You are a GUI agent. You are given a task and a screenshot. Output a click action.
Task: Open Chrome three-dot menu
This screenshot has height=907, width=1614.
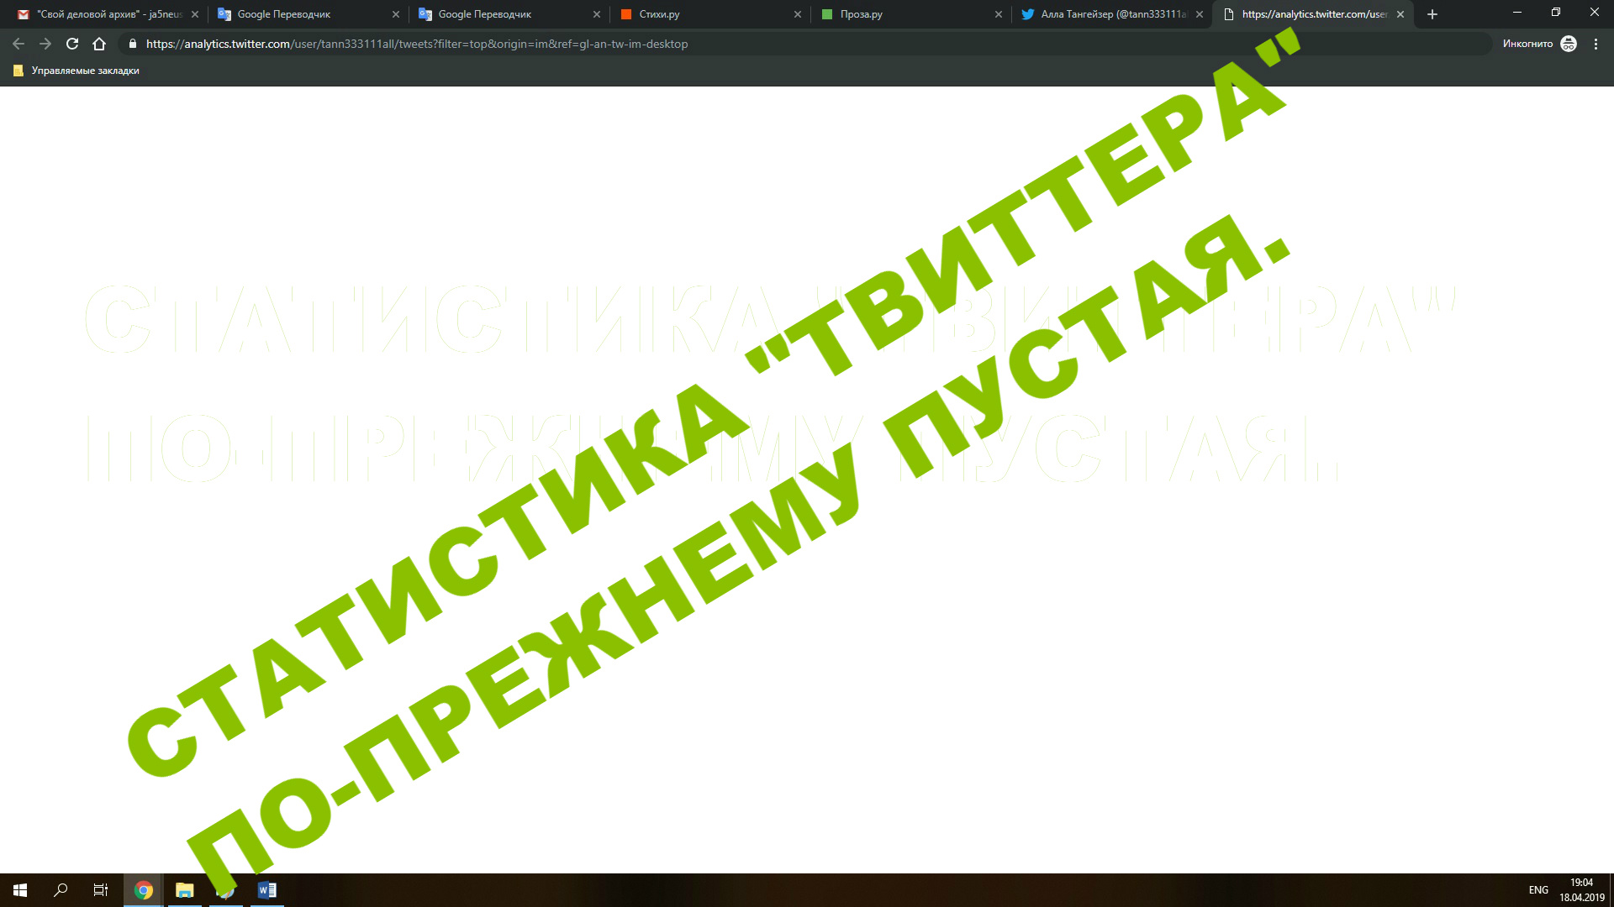point(1596,44)
